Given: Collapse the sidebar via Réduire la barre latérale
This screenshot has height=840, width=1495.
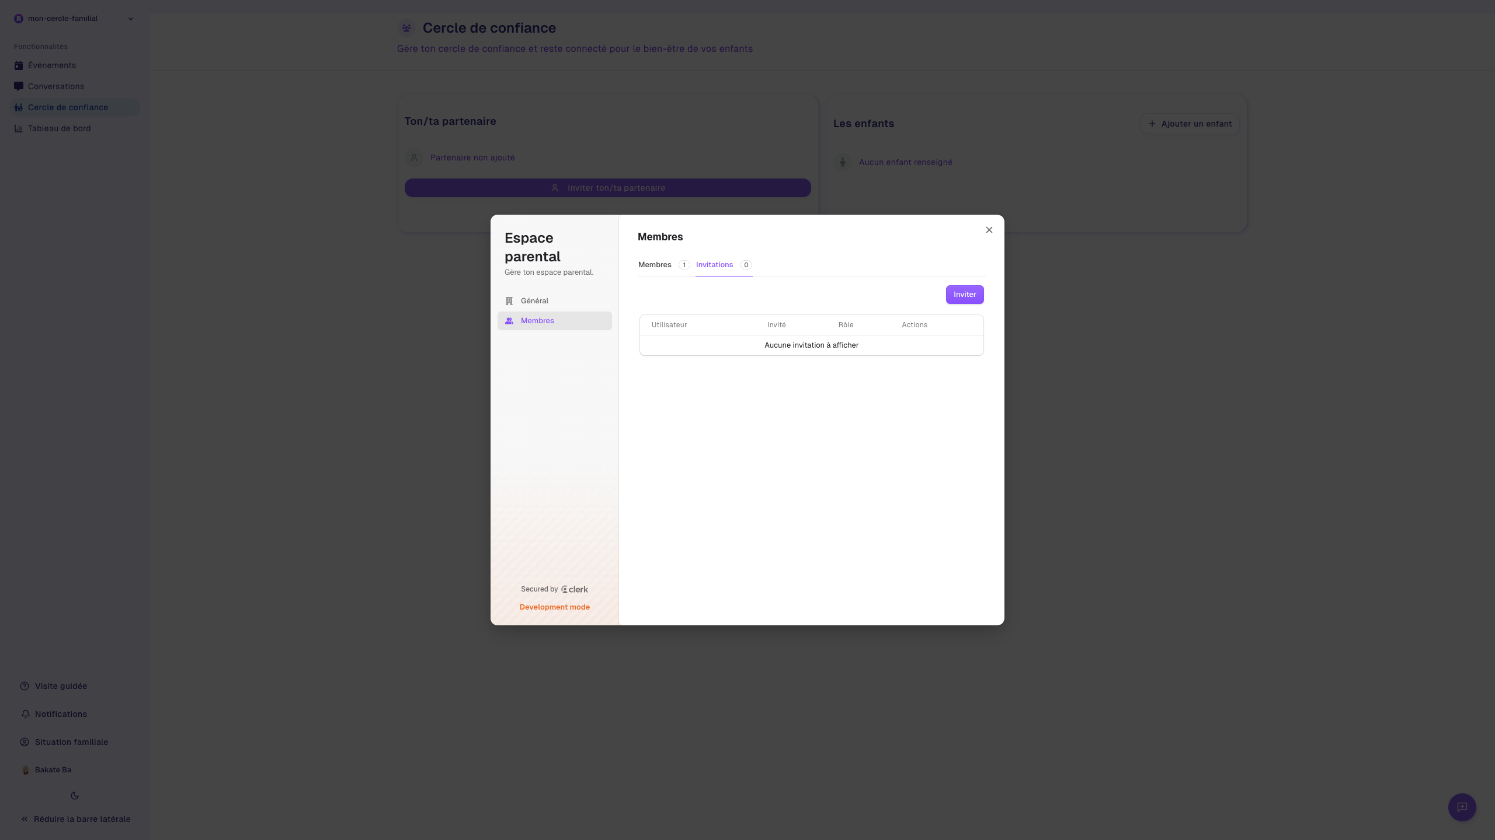Looking at the screenshot, I should point(75,818).
